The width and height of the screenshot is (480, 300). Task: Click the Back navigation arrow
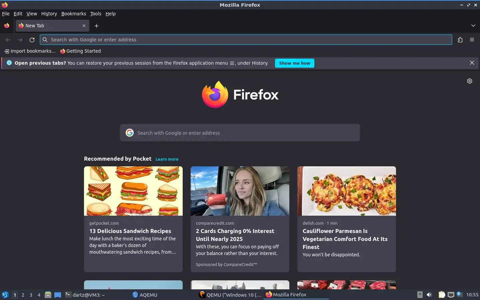pyautogui.click(x=8, y=40)
